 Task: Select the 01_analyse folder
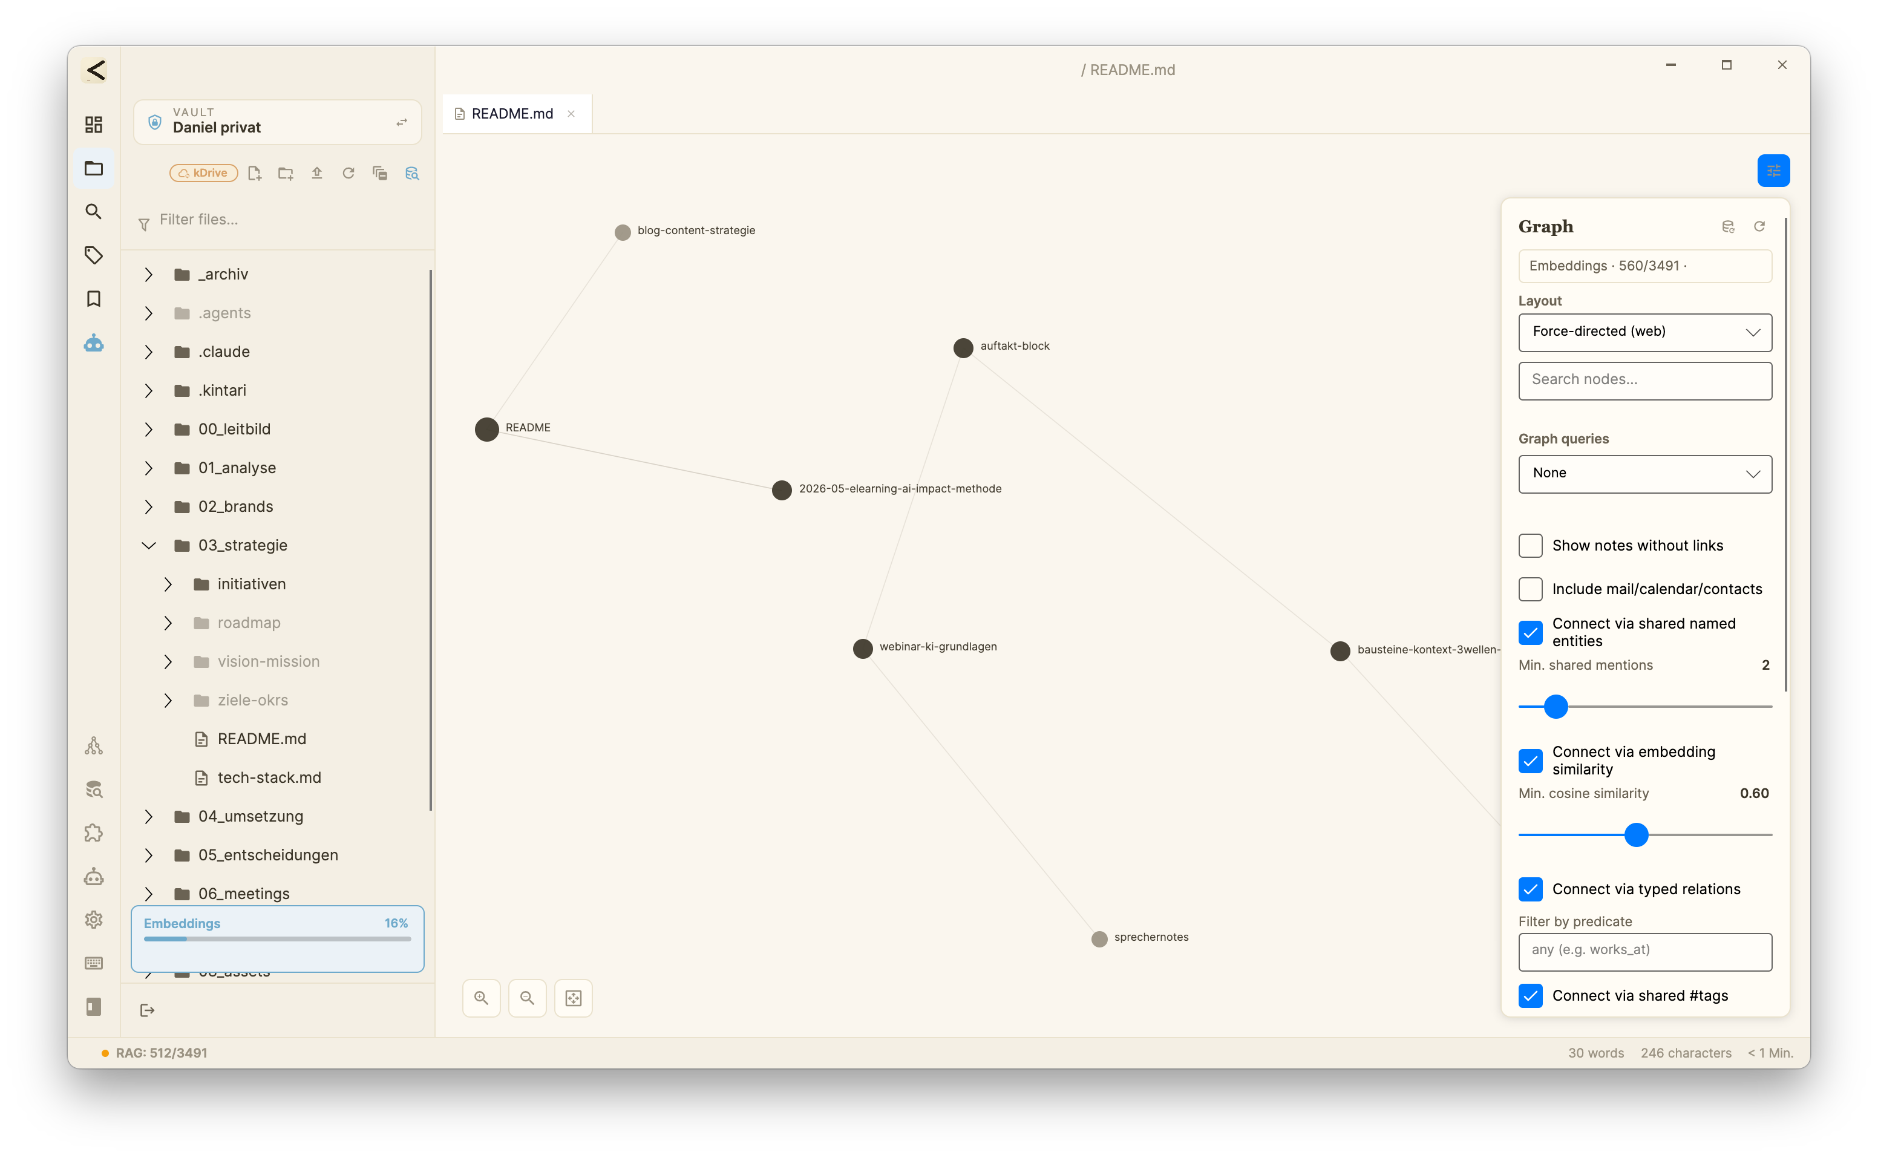tap(237, 468)
